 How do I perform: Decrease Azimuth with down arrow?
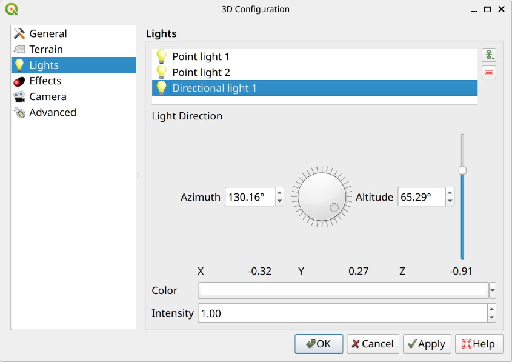coord(279,201)
